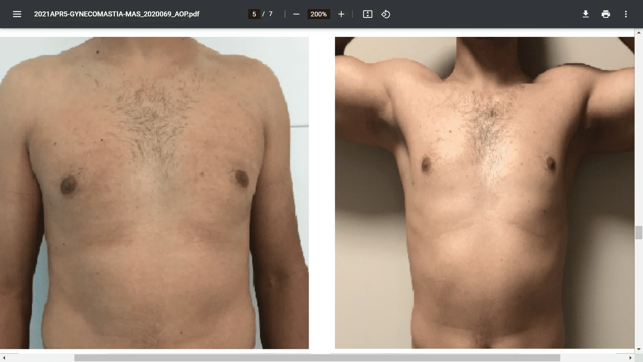Click the zoom out minus icon

tap(296, 14)
